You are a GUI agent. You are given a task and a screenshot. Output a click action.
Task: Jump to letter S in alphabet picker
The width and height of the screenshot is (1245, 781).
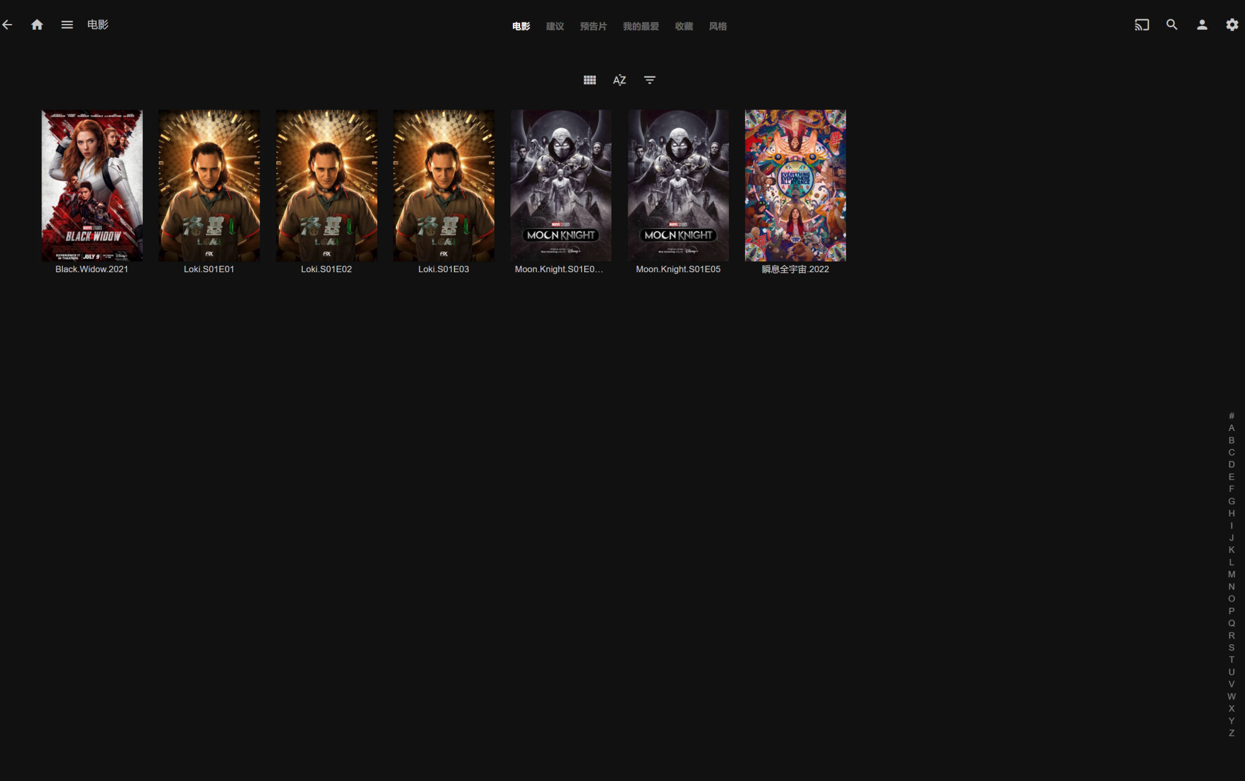(x=1231, y=648)
